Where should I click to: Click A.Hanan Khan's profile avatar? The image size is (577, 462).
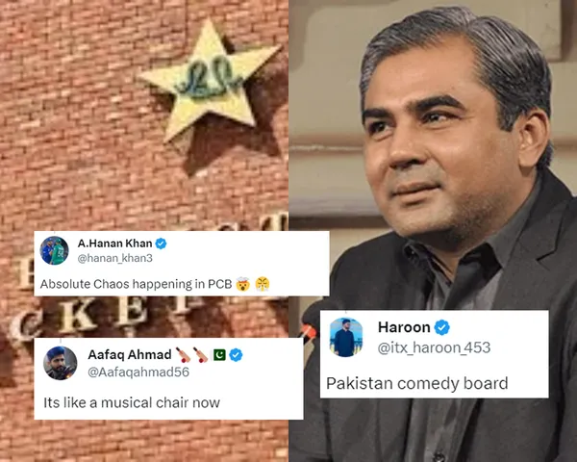(54, 250)
